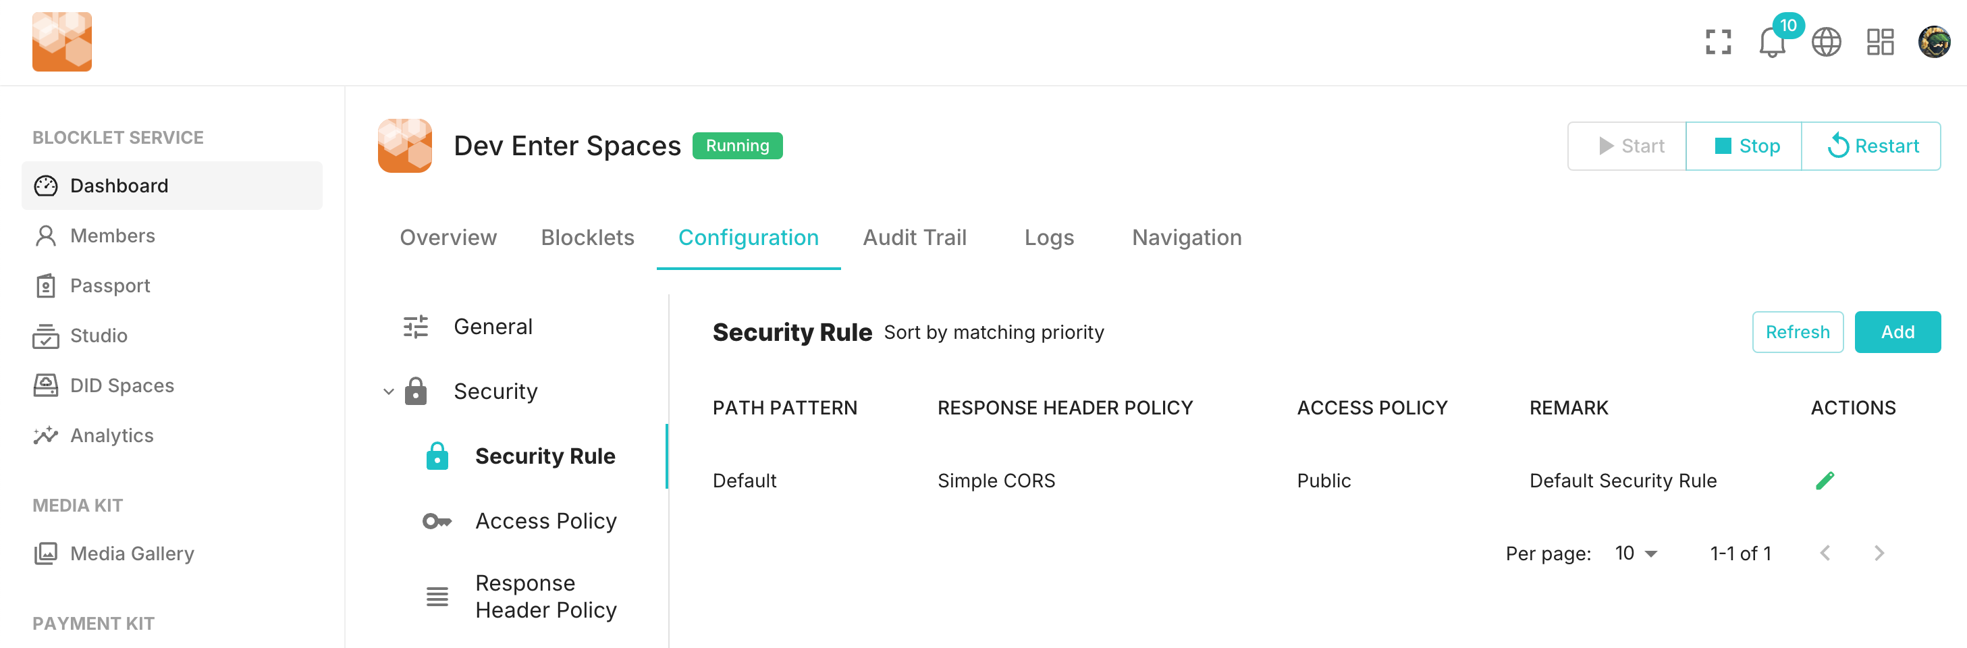The width and height of the screenshot is (1967, 648).
Task: Switch to the Audit Trail tab
Action: click(914, 238)
